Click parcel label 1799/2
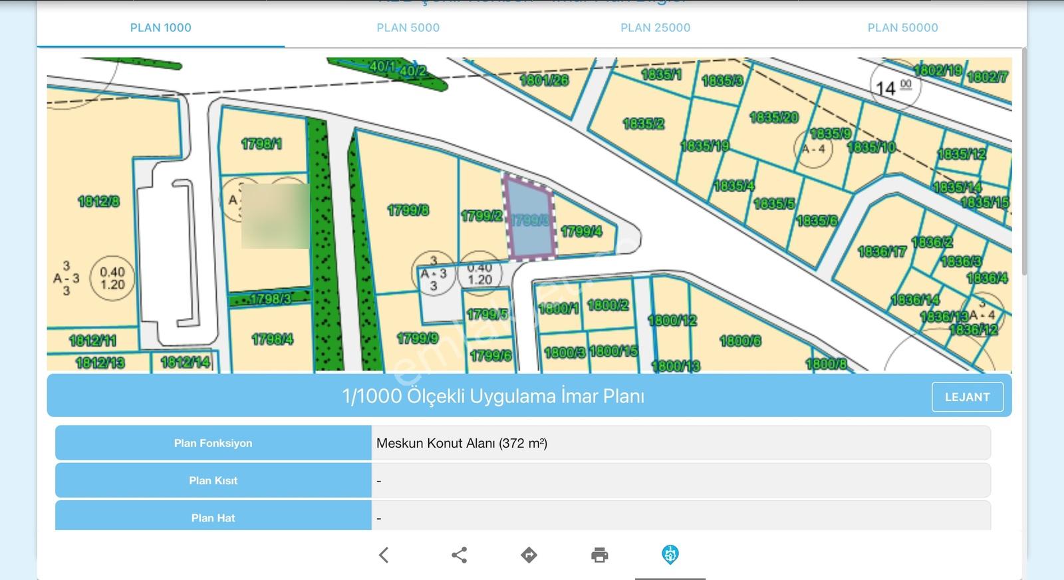This screenshot has width=1064, height=580. (481, 216)
